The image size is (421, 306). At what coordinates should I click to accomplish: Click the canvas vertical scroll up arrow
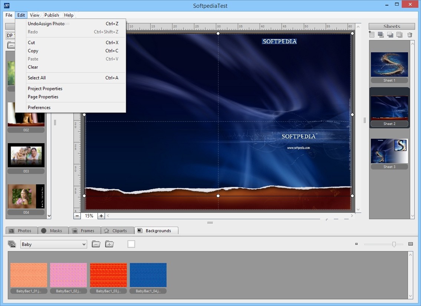click(358, 27)
